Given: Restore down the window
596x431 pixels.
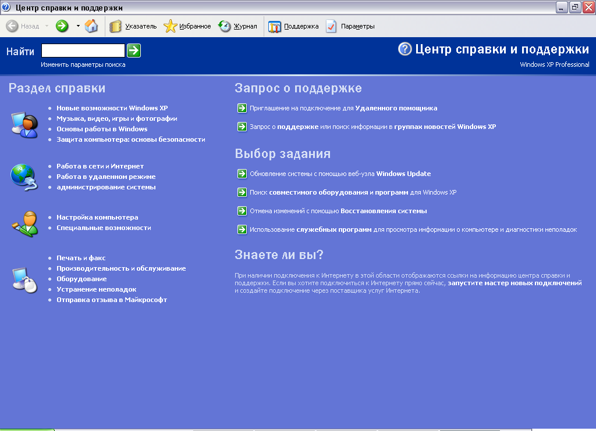Looking at the screenshot, I should [575, 7].
